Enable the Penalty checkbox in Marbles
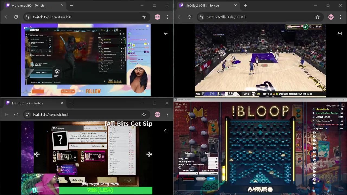Screen dimensions: 347x195 (208, 155)
